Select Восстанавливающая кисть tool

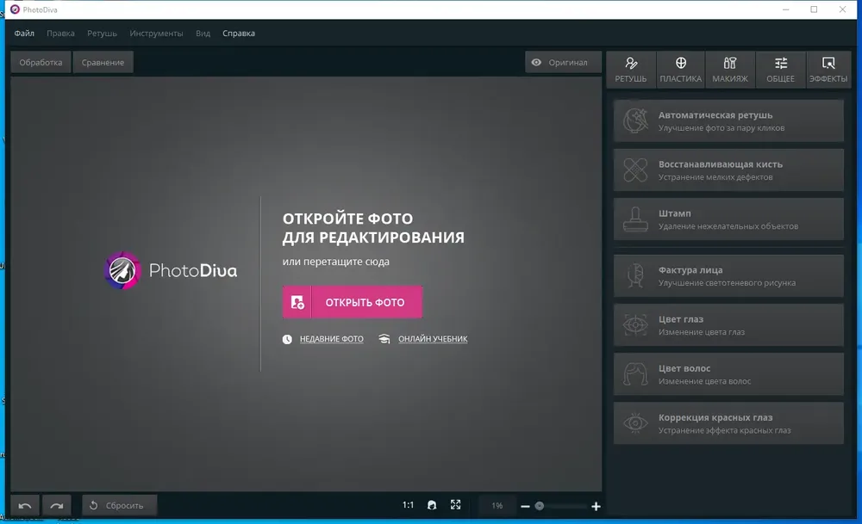click(x=728, y=170)
